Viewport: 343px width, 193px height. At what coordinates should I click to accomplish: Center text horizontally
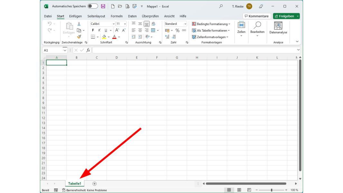[x=140, y=30]
